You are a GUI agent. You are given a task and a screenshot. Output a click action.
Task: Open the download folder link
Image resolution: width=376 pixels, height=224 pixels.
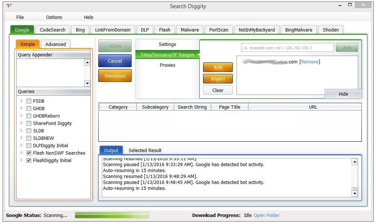tap(266, 215)
